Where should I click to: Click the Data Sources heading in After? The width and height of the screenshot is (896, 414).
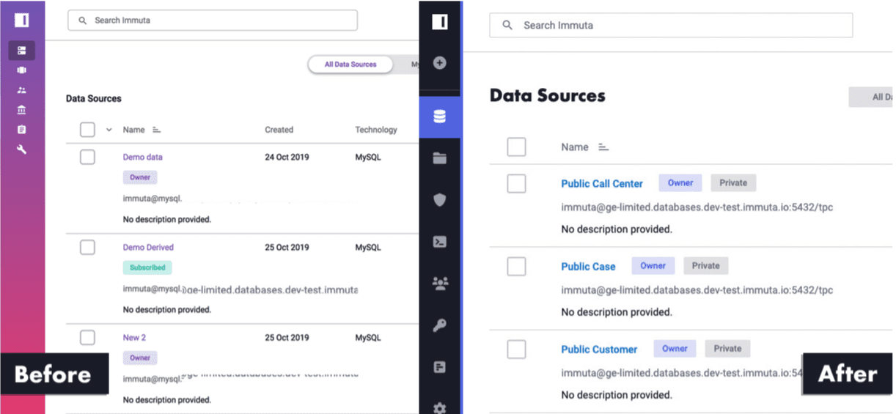(548, 96)
